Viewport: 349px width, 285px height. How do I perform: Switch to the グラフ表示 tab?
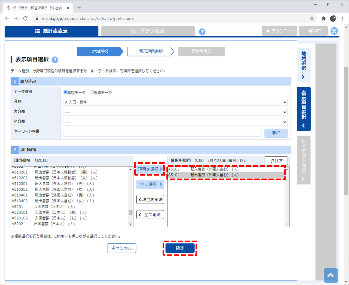pyautogui.click(x=148, y=31)
